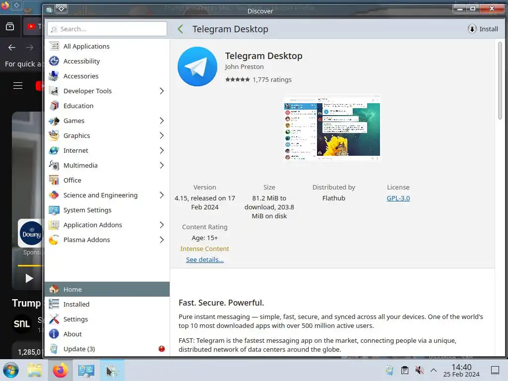Viewport: 508px width, 381px height.
Task: Expand Science and Engineering subcategories arrow
Action: pyautogui.click(x=162, y=195)
